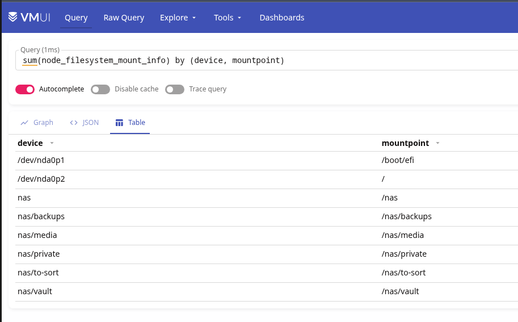Open the Dashboards page
This screenshot has width=518, height=322.
click(x=282, y=18)
